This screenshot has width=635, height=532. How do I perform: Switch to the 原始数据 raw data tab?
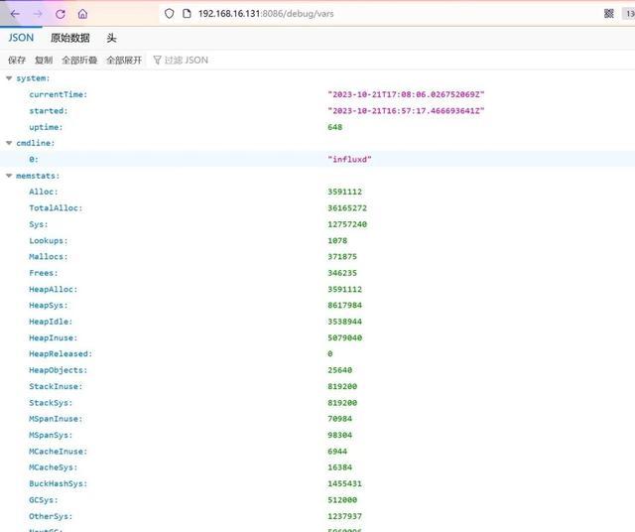[70, 38]
